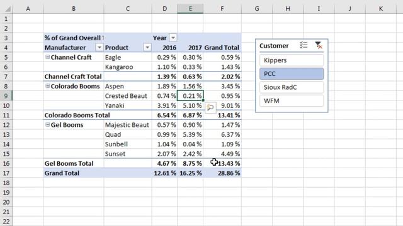Open the quick analysis icon beside Yanaki row
Screen dimensions: 403x226
210,107
